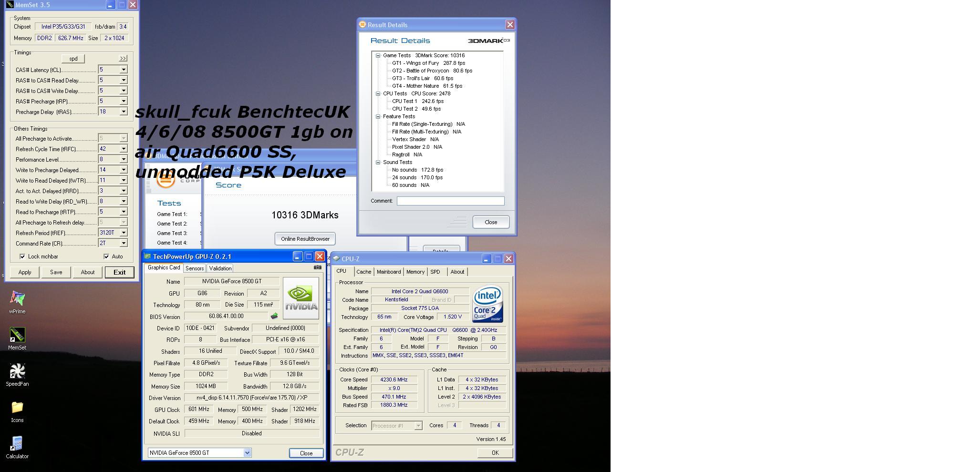Click the BIOS save chip icon in GPU-Z
This screenshot has height=472, width=954.
(x=274, y=316)
